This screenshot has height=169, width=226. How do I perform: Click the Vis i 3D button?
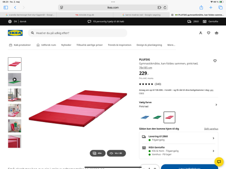click(116, 153)
